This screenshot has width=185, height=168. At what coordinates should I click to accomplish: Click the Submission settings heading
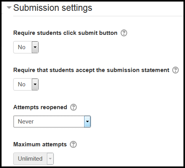click(x=53, y=8)
